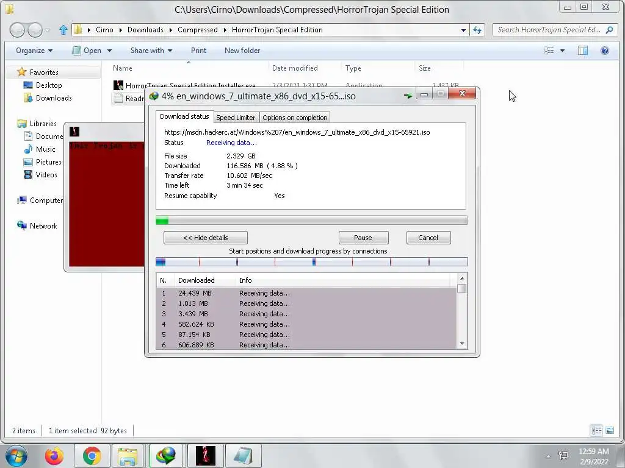Switch to the Download status tab
This screenshot has width=625, height=468.
tap(184, 116)
